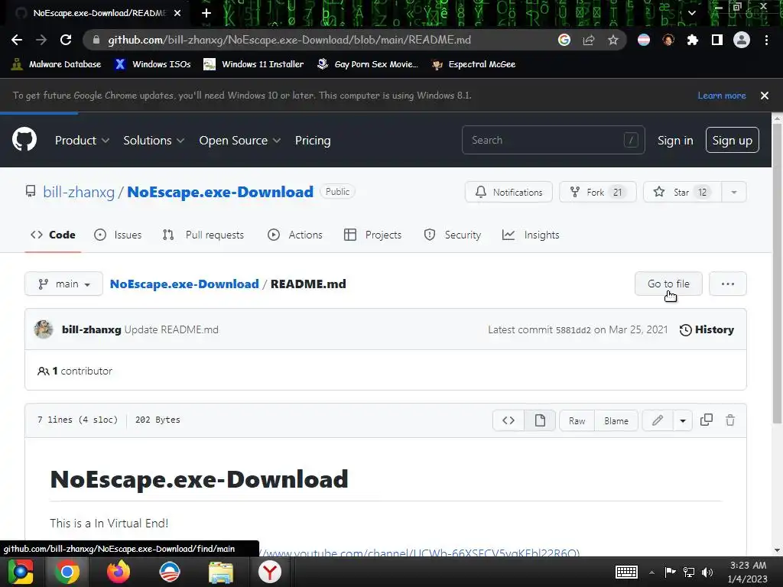783x587 pixels.
Task: Open the Security tab
Action: coord(453,235)
